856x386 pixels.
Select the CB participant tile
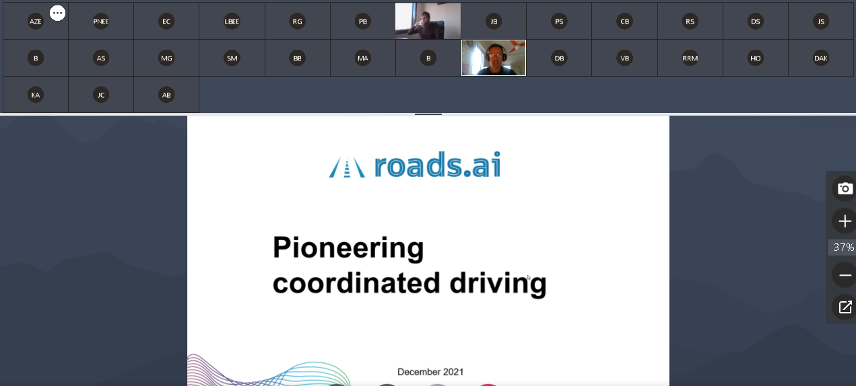pyautogui.click(x=624, y=21)
